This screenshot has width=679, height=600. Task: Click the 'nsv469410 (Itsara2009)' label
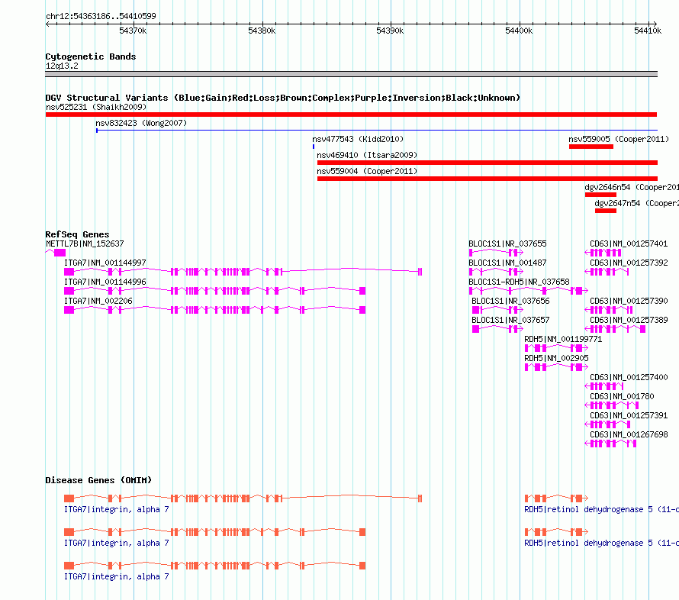tap(367, 155)
